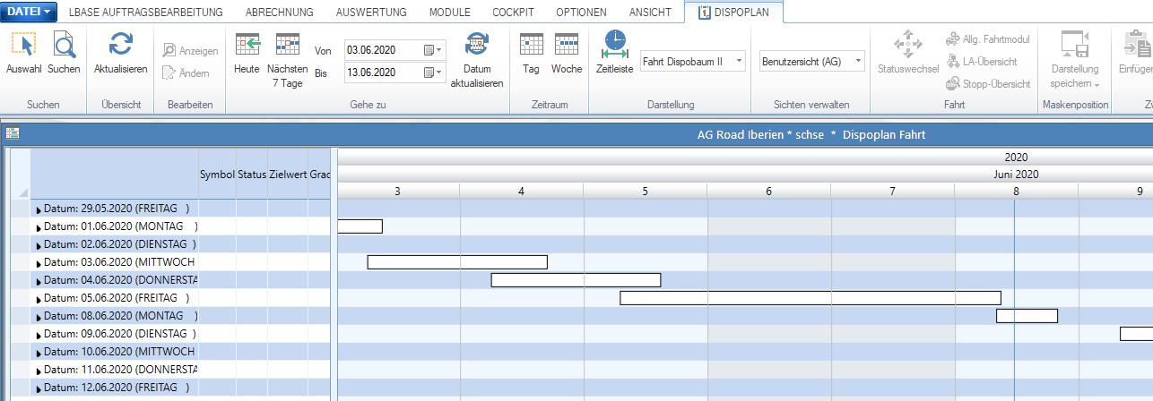Viewport: 1153px width, 401px height.
Task: Click the Statuswechsel icon
Action: tap(908, 45)
